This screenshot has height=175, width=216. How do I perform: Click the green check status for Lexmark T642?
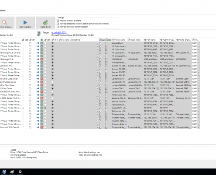(x=42, y=88)
